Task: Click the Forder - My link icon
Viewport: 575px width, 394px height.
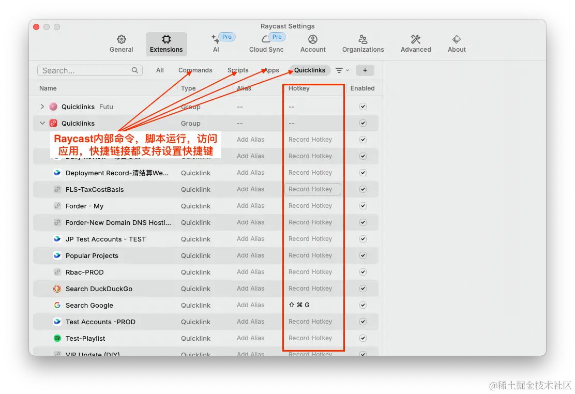Action: [x=57, y=206]
